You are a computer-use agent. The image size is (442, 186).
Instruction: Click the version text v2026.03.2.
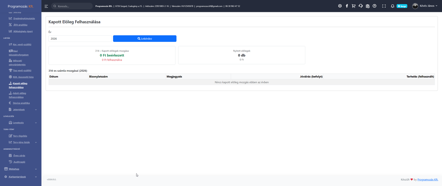pos(52,179)
